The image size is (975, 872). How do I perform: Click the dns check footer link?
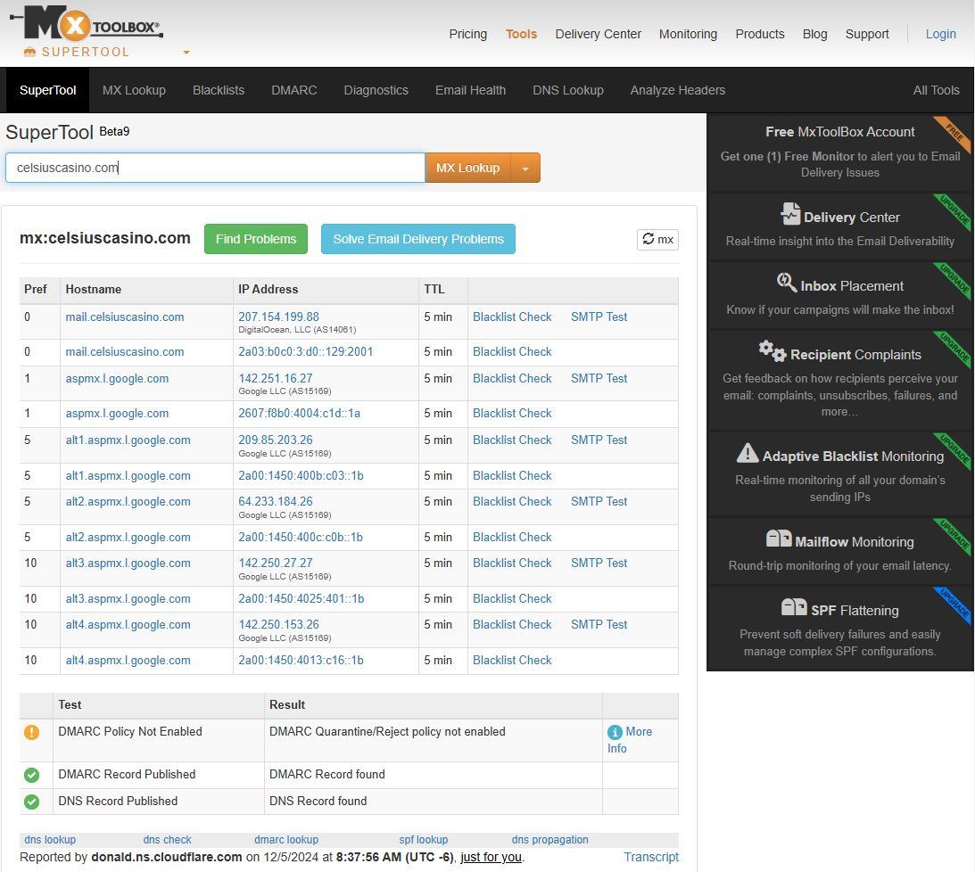point(167,840)
